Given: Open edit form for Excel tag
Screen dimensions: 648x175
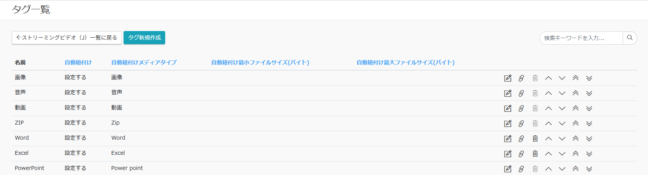Looking at the screenshot, I should (508, 154).
